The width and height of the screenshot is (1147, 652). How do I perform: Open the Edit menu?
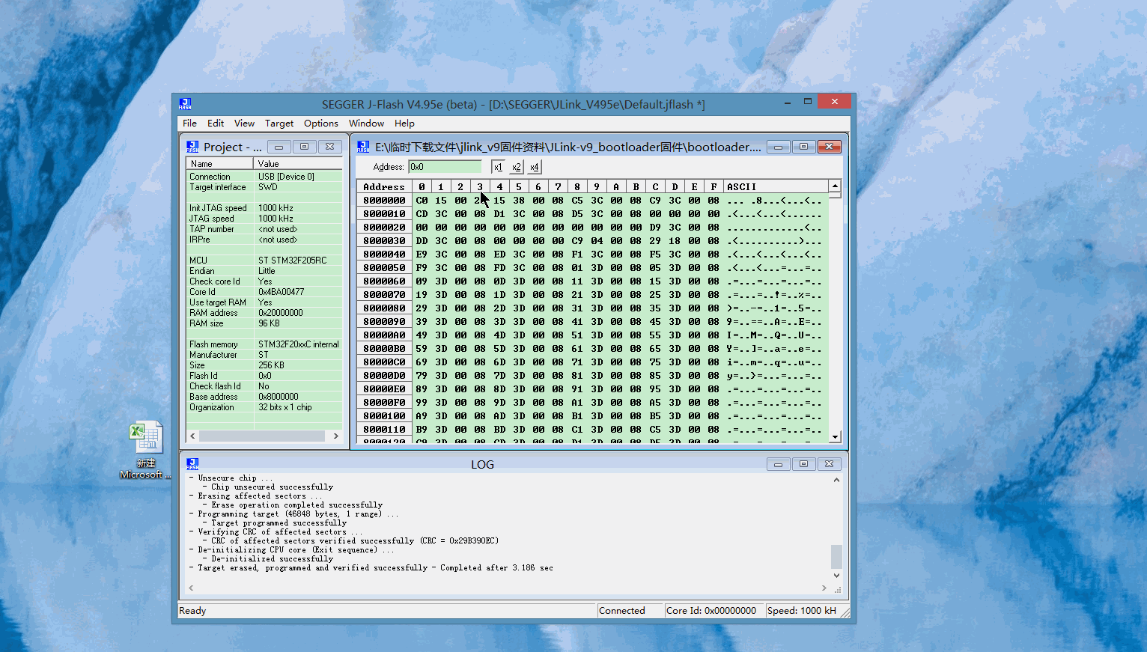point(216,124)
